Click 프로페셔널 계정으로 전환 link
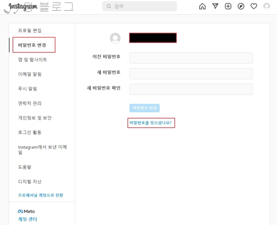This screenshot has height=225, width=277. [41, 195]
